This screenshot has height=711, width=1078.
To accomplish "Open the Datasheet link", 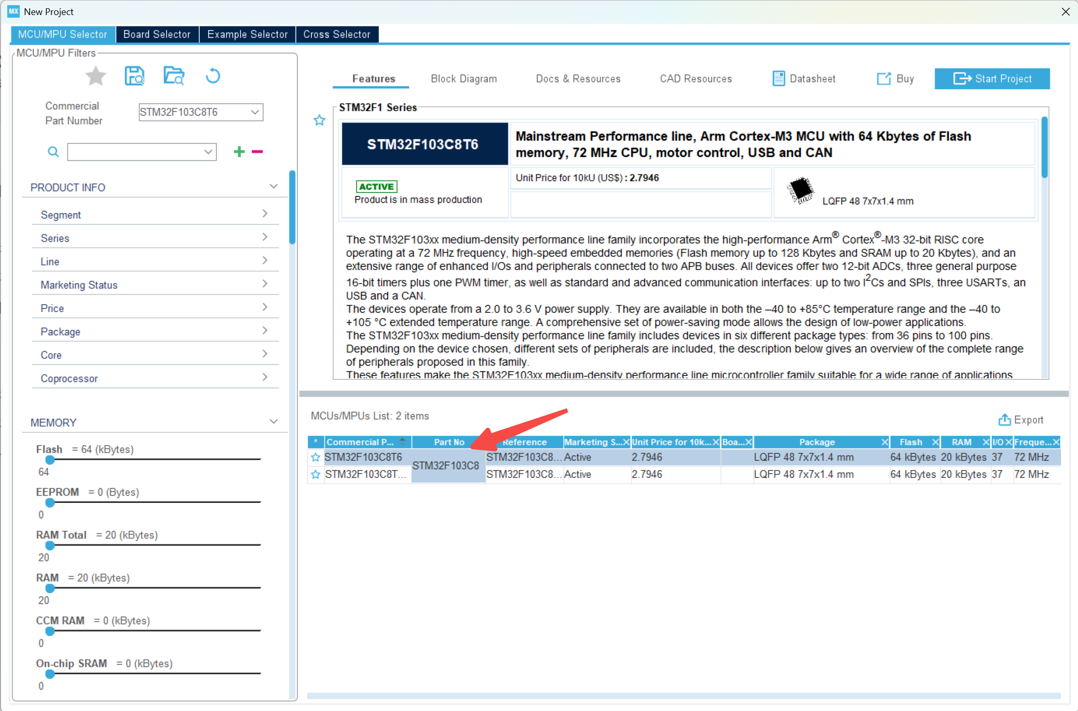I will pyautogui.click(x=804, y=79).
